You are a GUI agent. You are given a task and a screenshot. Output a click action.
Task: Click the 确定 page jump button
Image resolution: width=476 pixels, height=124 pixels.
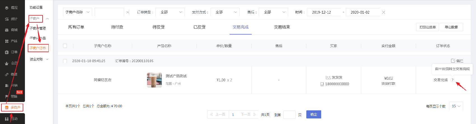pyautogui.click(x=314, y=115)
